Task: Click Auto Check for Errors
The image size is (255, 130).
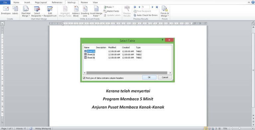Action: (145, 15)
